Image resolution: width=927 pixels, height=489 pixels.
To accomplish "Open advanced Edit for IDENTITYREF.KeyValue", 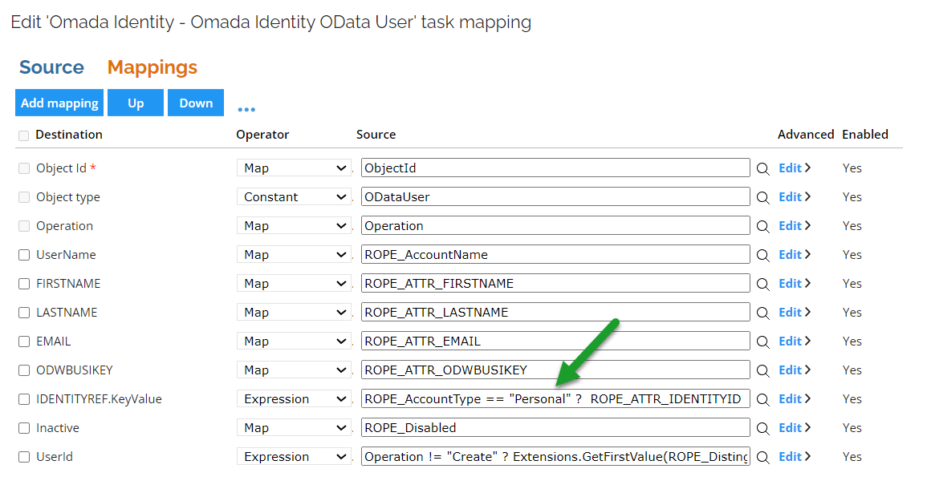I will coord(794,398).
